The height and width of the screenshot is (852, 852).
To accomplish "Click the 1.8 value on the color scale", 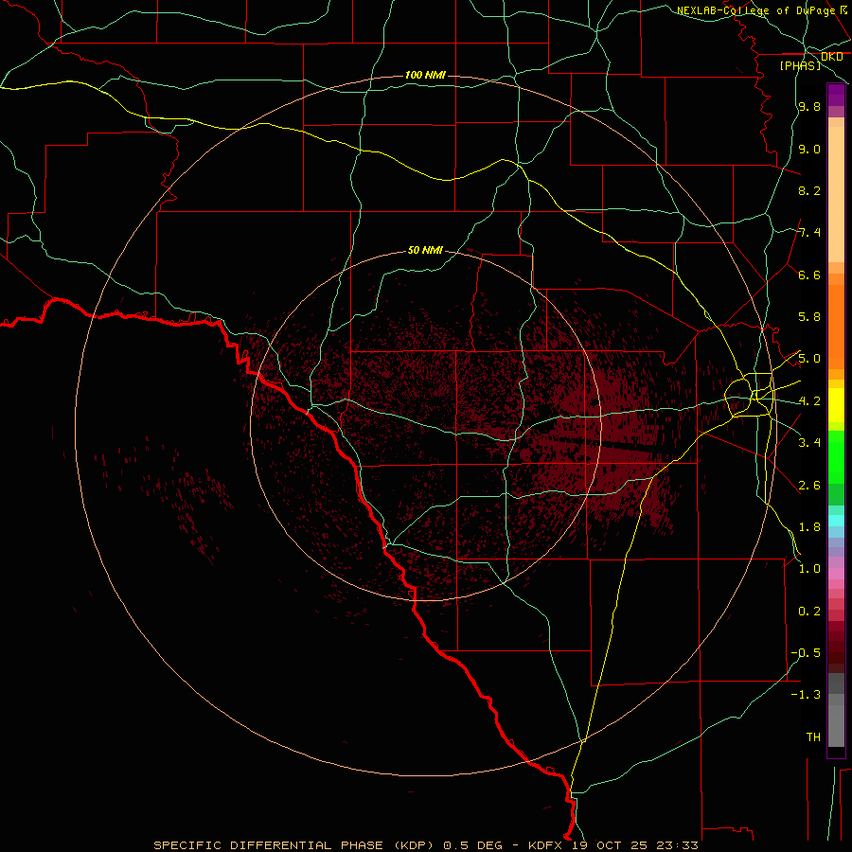I will point(809,527).
